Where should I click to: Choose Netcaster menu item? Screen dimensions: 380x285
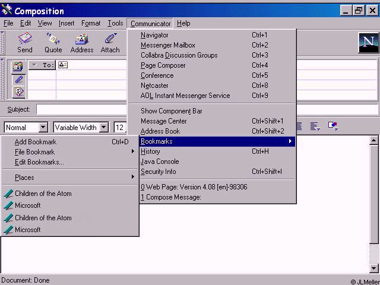pyautogui.click(x=212, y=85)
